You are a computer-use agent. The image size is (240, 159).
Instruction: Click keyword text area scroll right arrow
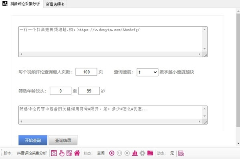[x=199, y=121]
